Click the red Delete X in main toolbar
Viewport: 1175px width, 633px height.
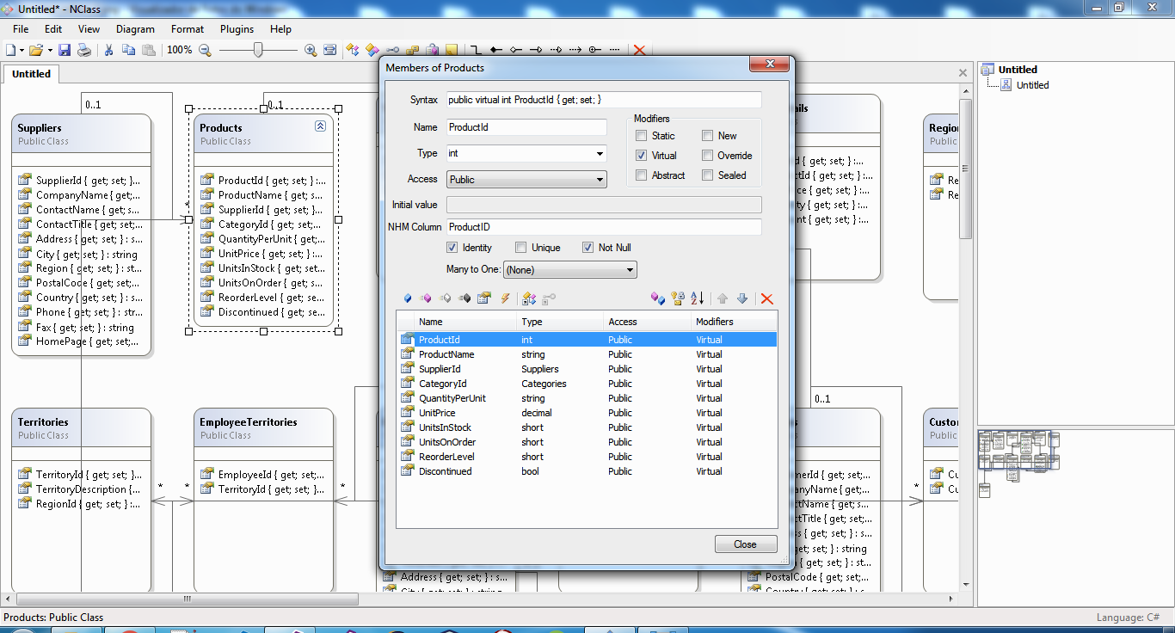pyautogui.click(x=638, y=50)
